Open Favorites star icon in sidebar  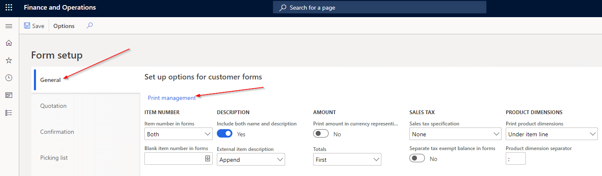click(9, 61)
